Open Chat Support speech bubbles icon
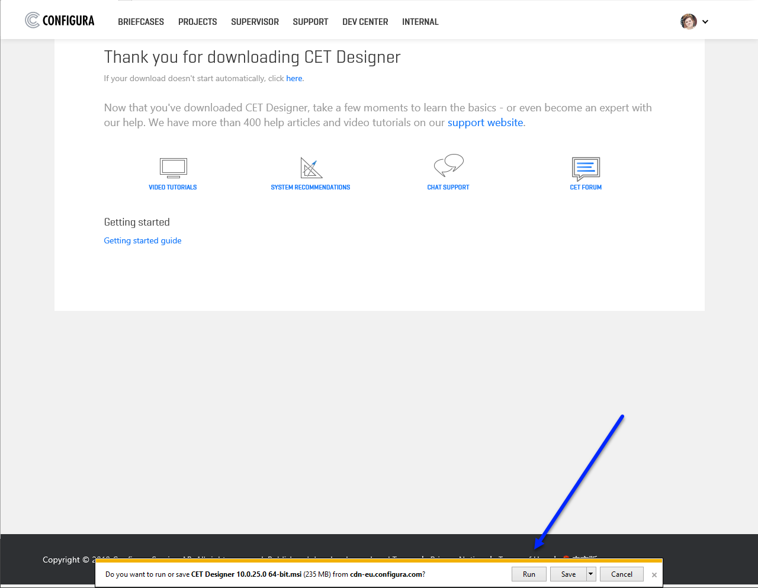The height and width of the screenshot is (588, 758). pyautogui.click(x=448, y=165)
